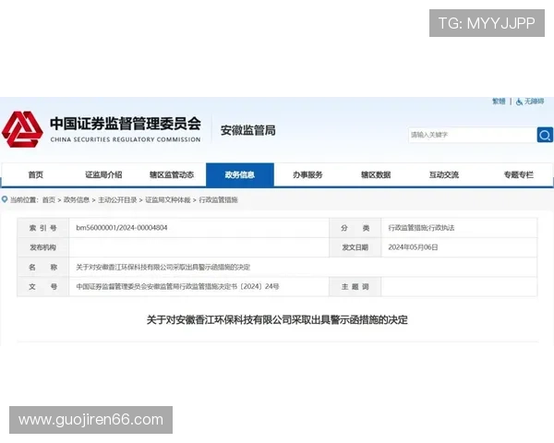Click the blue search magnifier button

(x=545, y=135)
